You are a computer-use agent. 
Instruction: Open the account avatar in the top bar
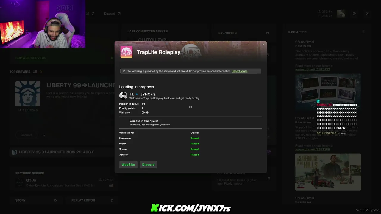[x=341, y=13]
